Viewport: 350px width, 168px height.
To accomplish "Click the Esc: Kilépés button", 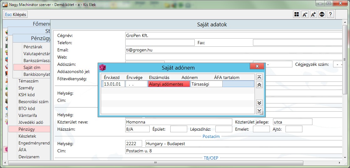I will point(16,15).
